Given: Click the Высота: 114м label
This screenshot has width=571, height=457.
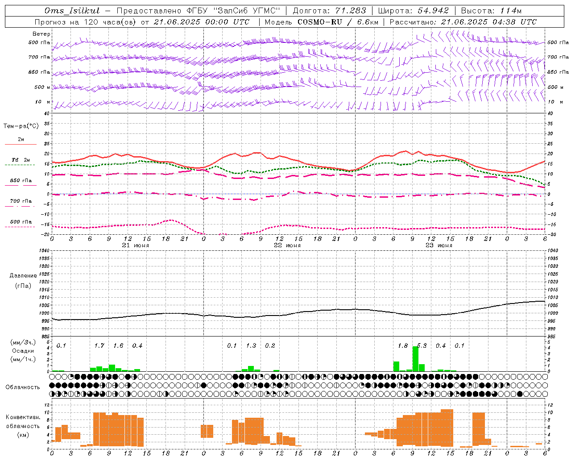Looking at the screenshot, I should click(x=491, y=11).
